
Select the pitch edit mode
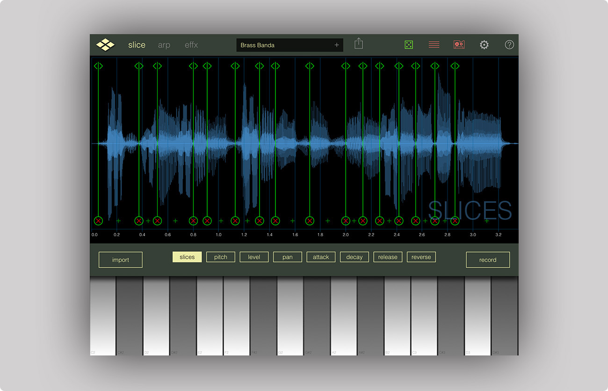coord(221,257)
